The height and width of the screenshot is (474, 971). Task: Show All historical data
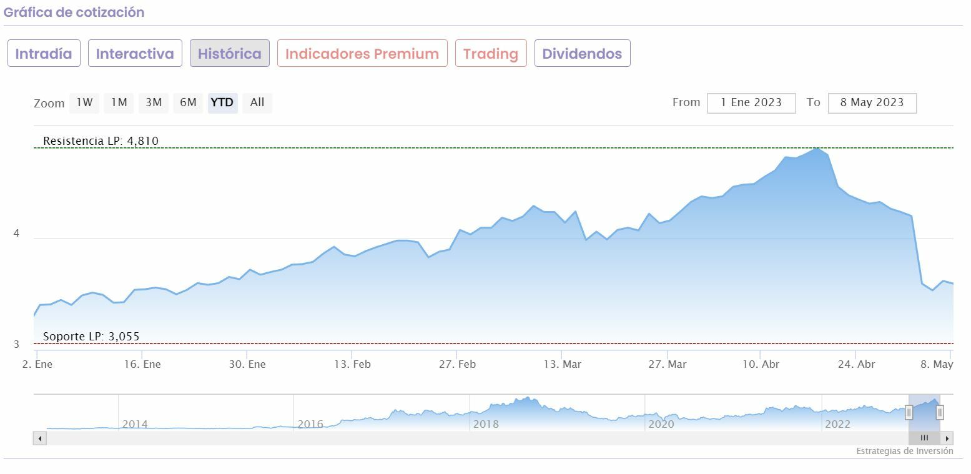[257, 102]
